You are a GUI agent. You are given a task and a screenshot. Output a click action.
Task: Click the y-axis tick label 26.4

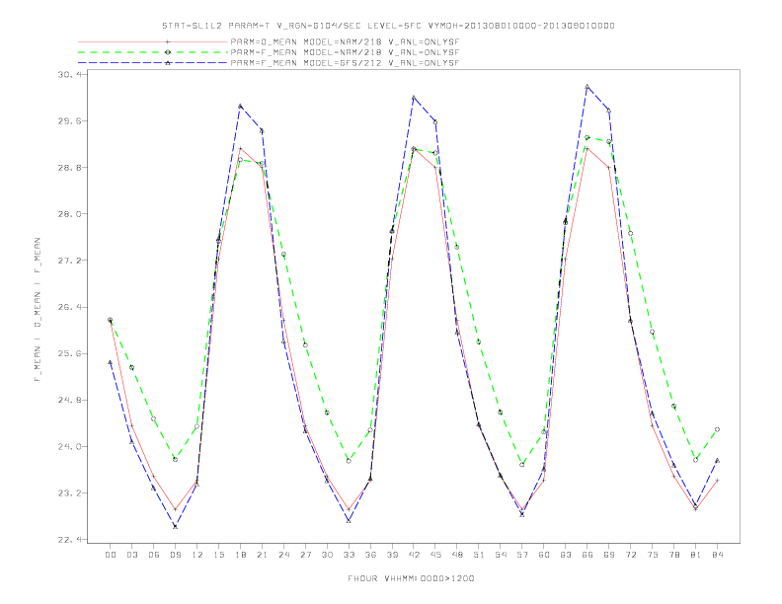pyautogui.click(x=68, y=307)
